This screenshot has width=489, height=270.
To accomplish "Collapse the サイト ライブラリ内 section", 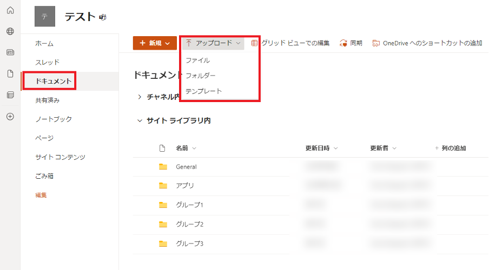I will point(140,120).
